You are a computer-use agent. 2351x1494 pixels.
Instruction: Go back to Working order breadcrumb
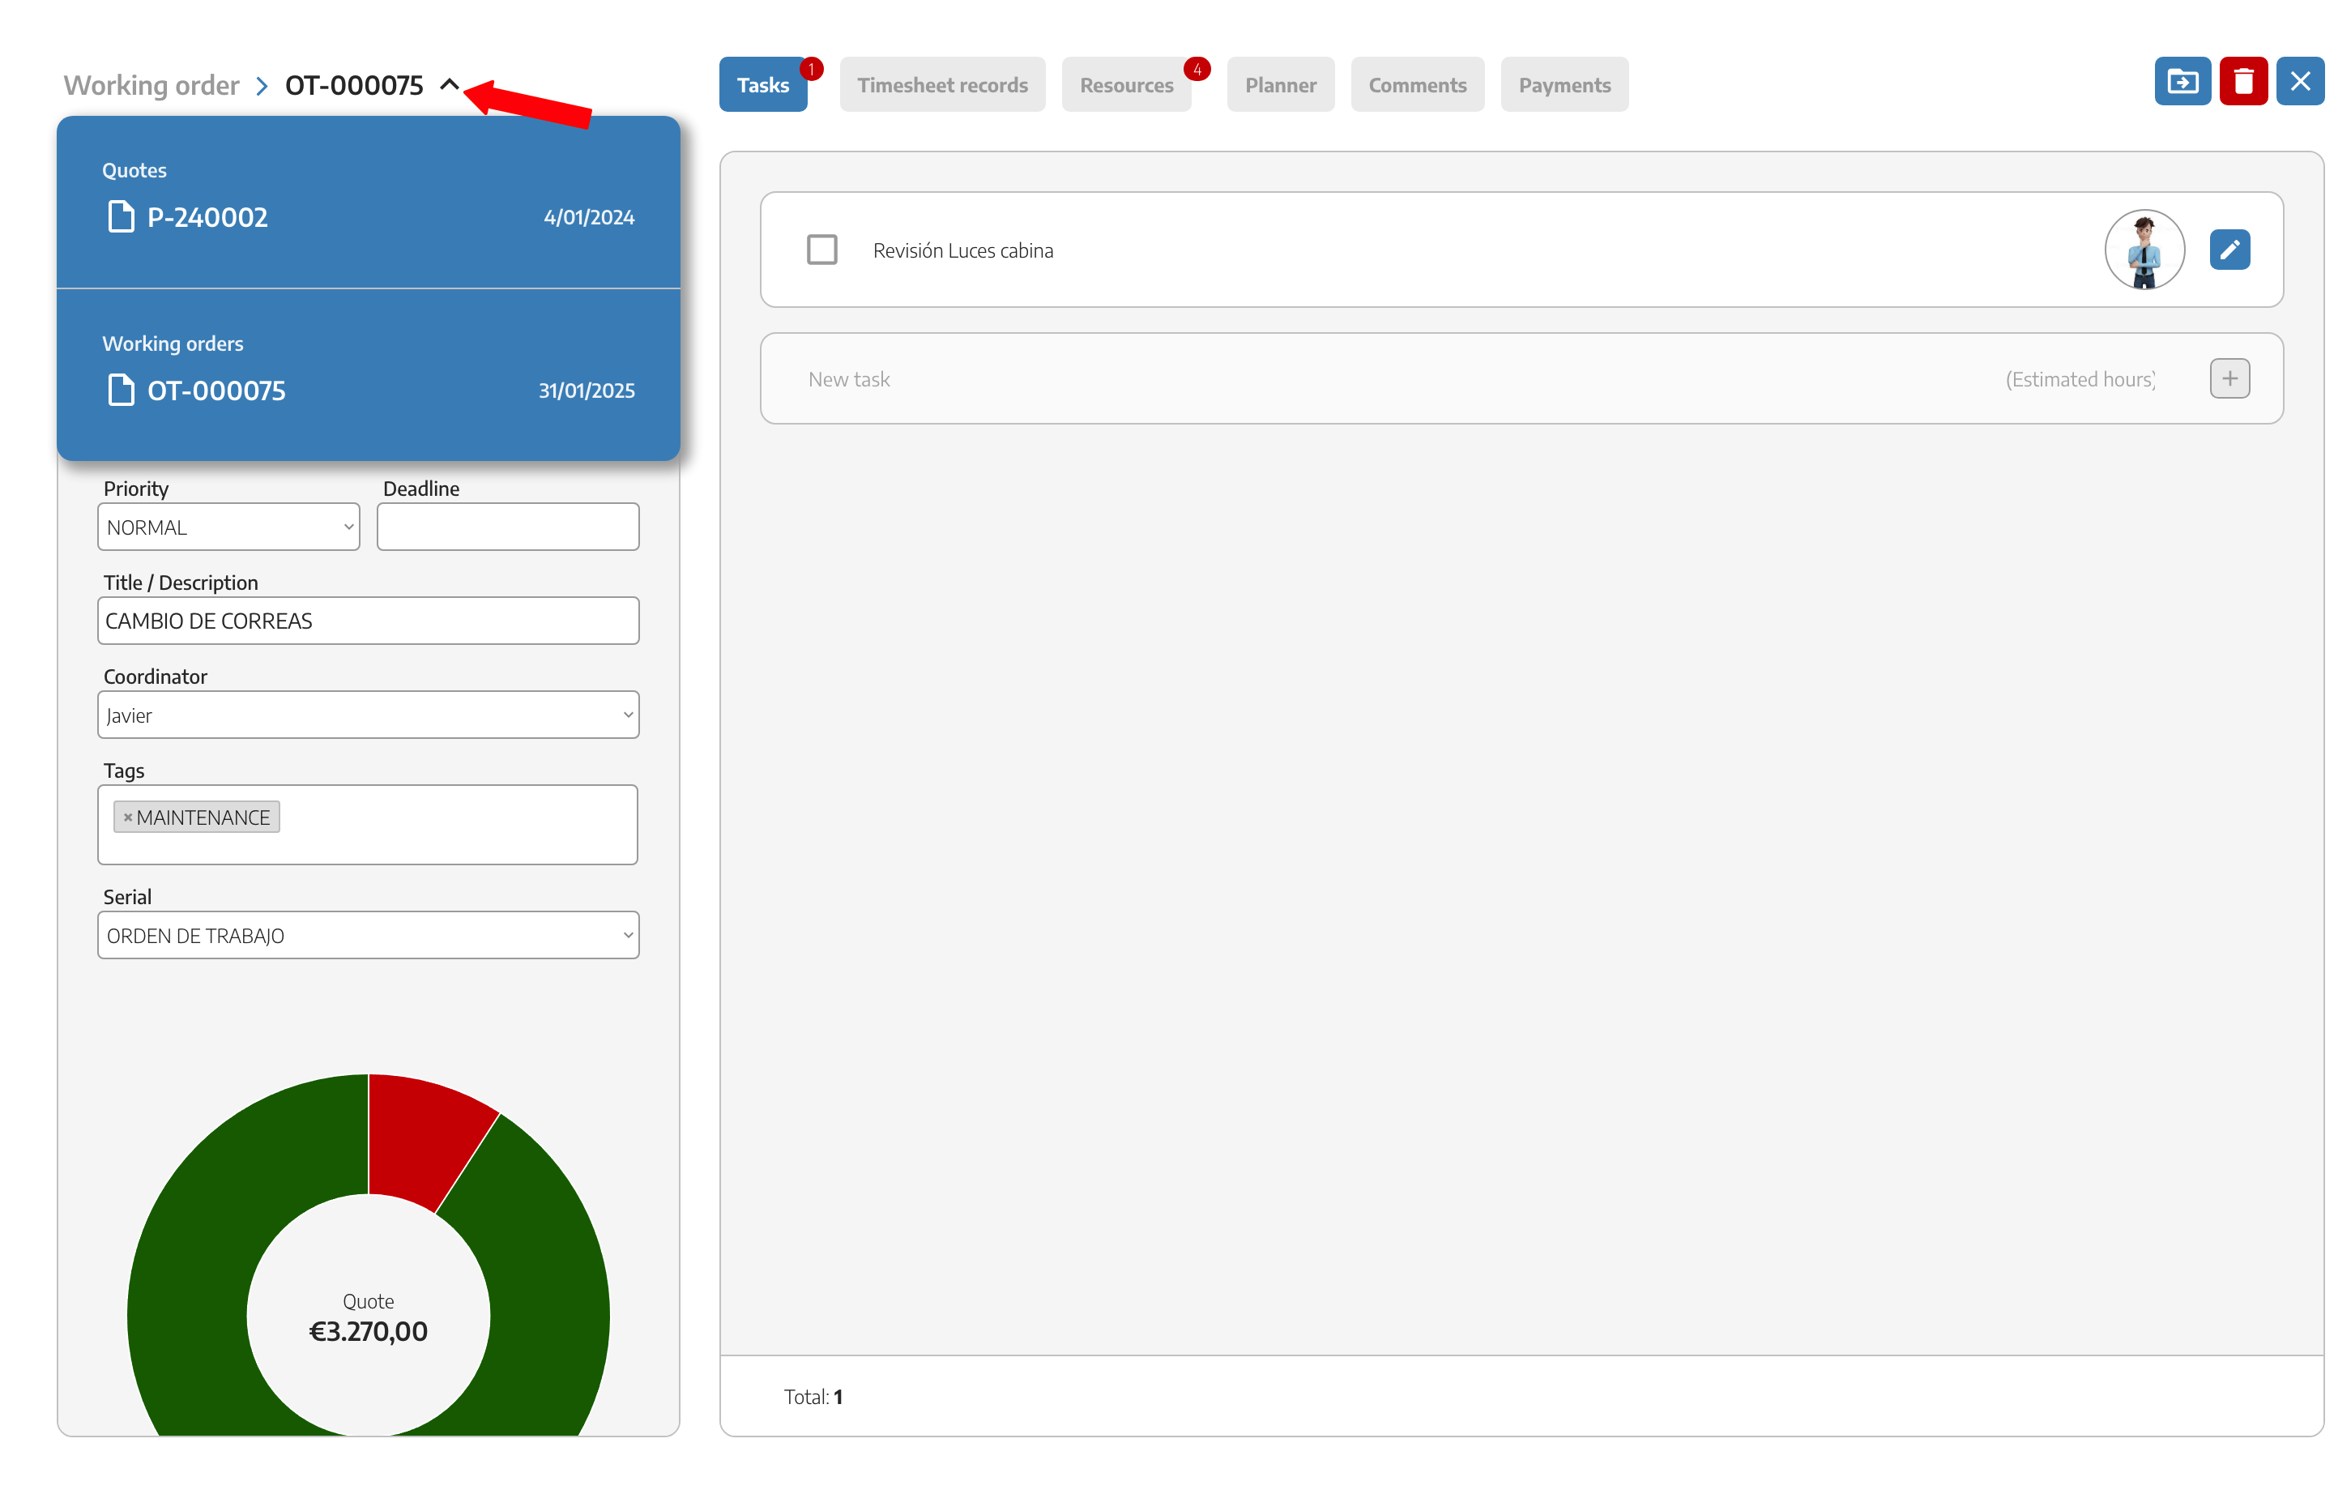(151, 85)
